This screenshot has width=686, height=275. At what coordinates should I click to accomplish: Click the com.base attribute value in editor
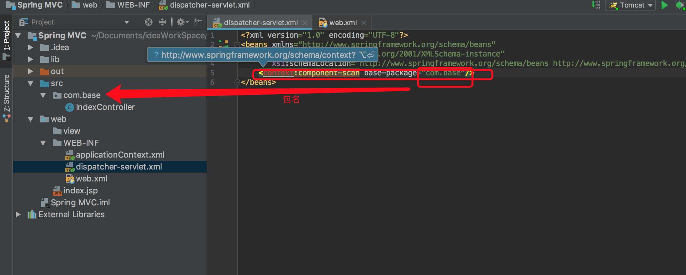coord(443,73)
